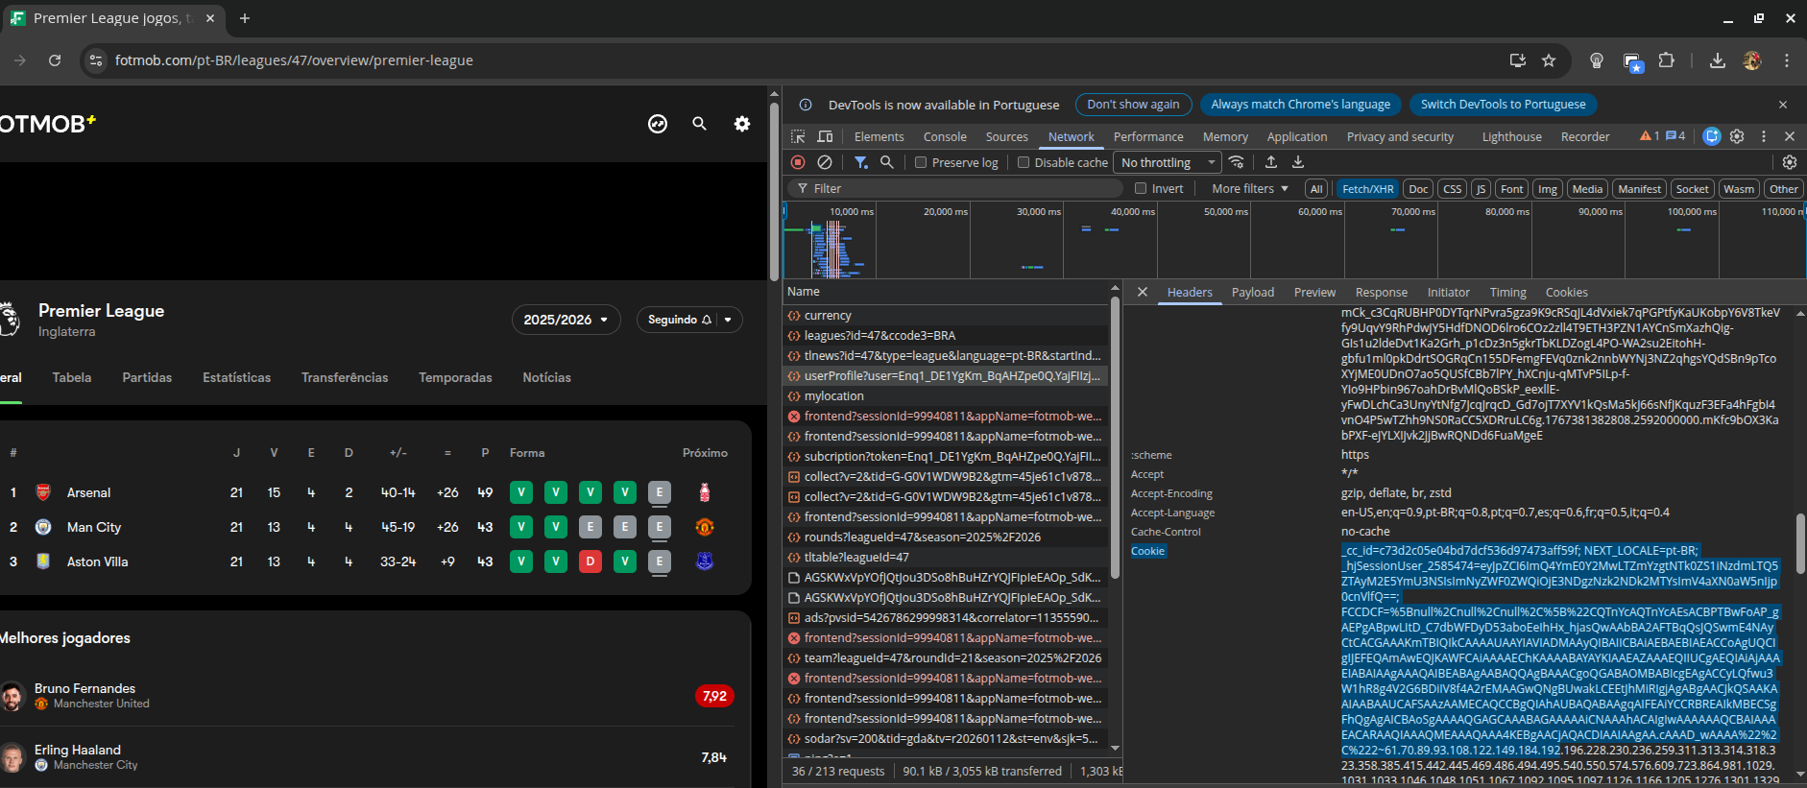This screenshot has height=788, width=1807.
Task: Open the Tabela league tab
Action: (72, 377)
